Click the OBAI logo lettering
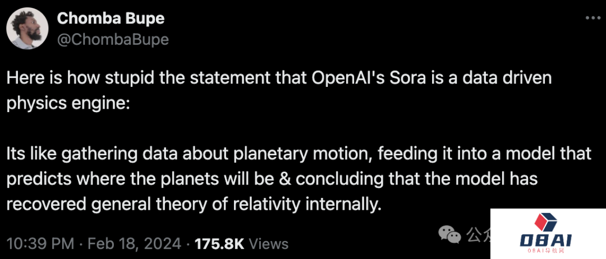Viewport: 606px width, 259px height. [545, 240]
